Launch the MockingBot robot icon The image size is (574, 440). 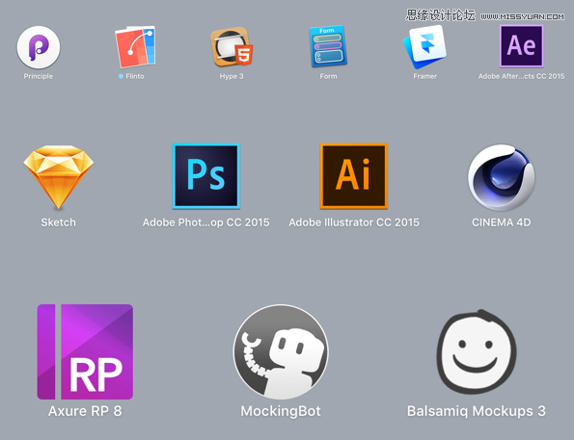281,352
